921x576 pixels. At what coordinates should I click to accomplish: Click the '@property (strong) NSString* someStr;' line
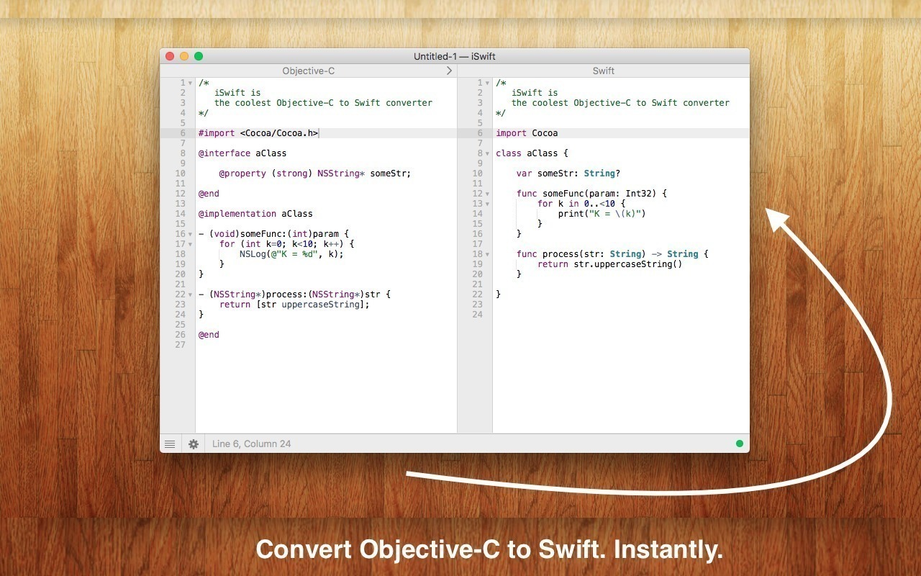[x=315, y=174]
